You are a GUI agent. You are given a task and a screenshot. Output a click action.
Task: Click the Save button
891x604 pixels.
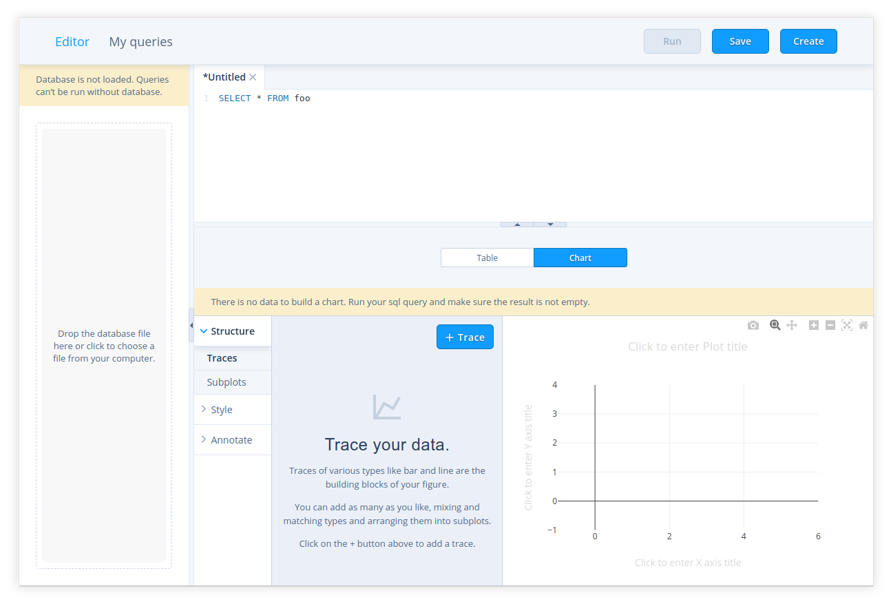point(740,41)
